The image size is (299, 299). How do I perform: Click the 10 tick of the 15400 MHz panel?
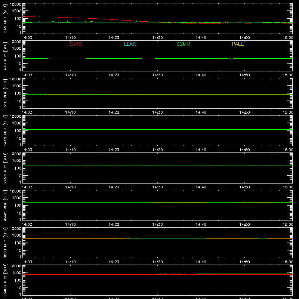point(19,288)
